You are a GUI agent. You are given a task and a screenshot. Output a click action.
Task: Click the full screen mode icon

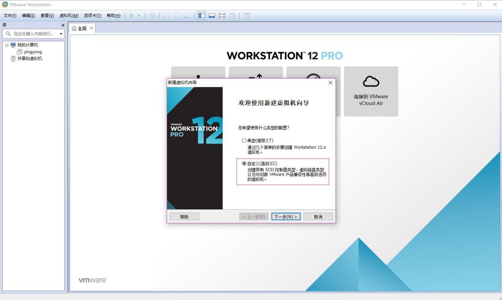pos(222,15)
